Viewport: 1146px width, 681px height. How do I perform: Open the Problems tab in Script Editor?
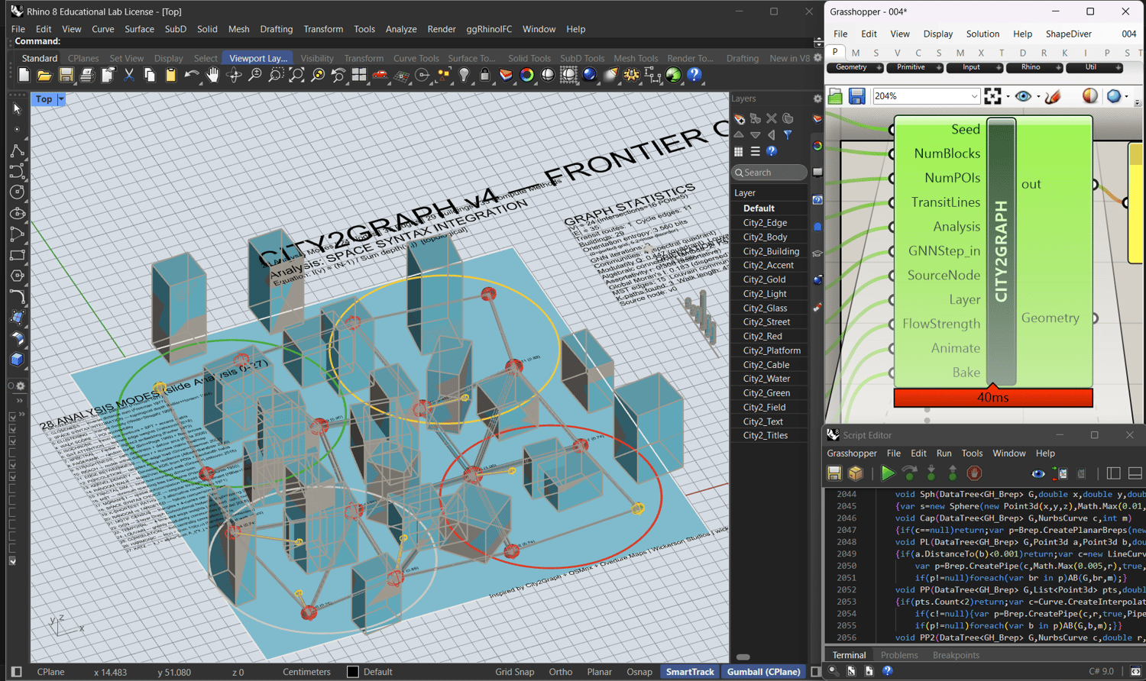point(899,655)
